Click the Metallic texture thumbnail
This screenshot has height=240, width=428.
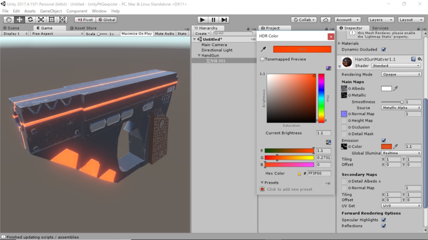pos(344,95)
